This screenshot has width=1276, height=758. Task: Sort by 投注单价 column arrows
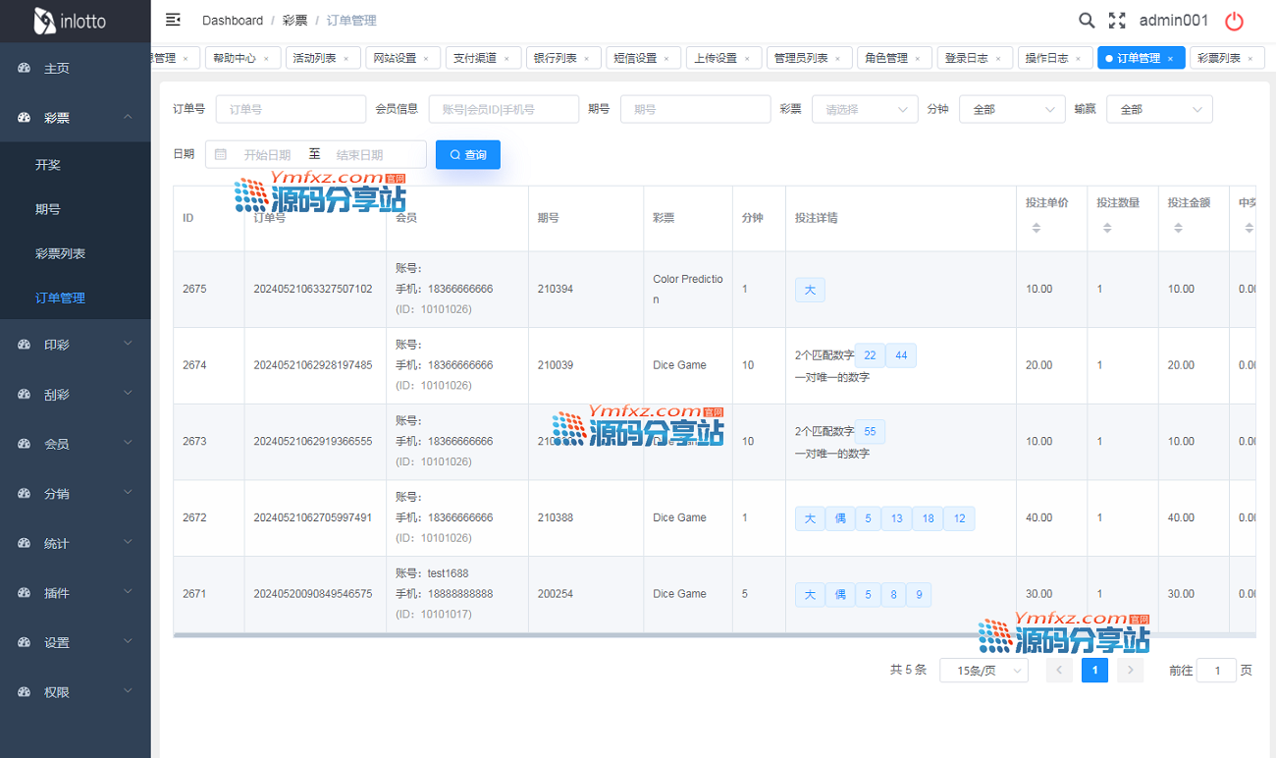click(x=1037, y=228)
